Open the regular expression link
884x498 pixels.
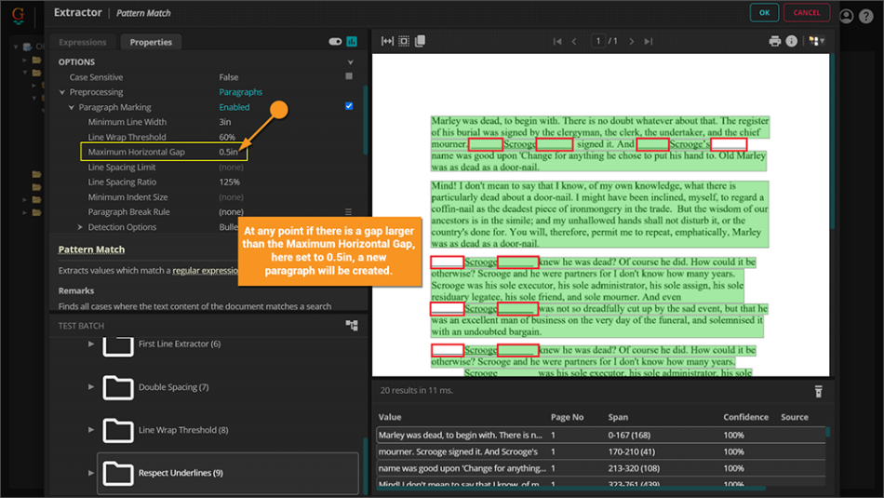[x=206, y=270]
